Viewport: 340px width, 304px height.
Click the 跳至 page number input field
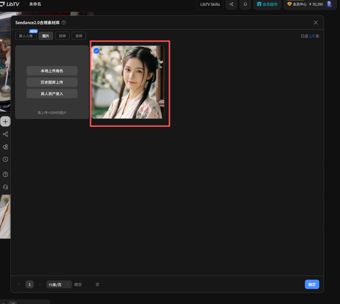click(x=88, y=284)
